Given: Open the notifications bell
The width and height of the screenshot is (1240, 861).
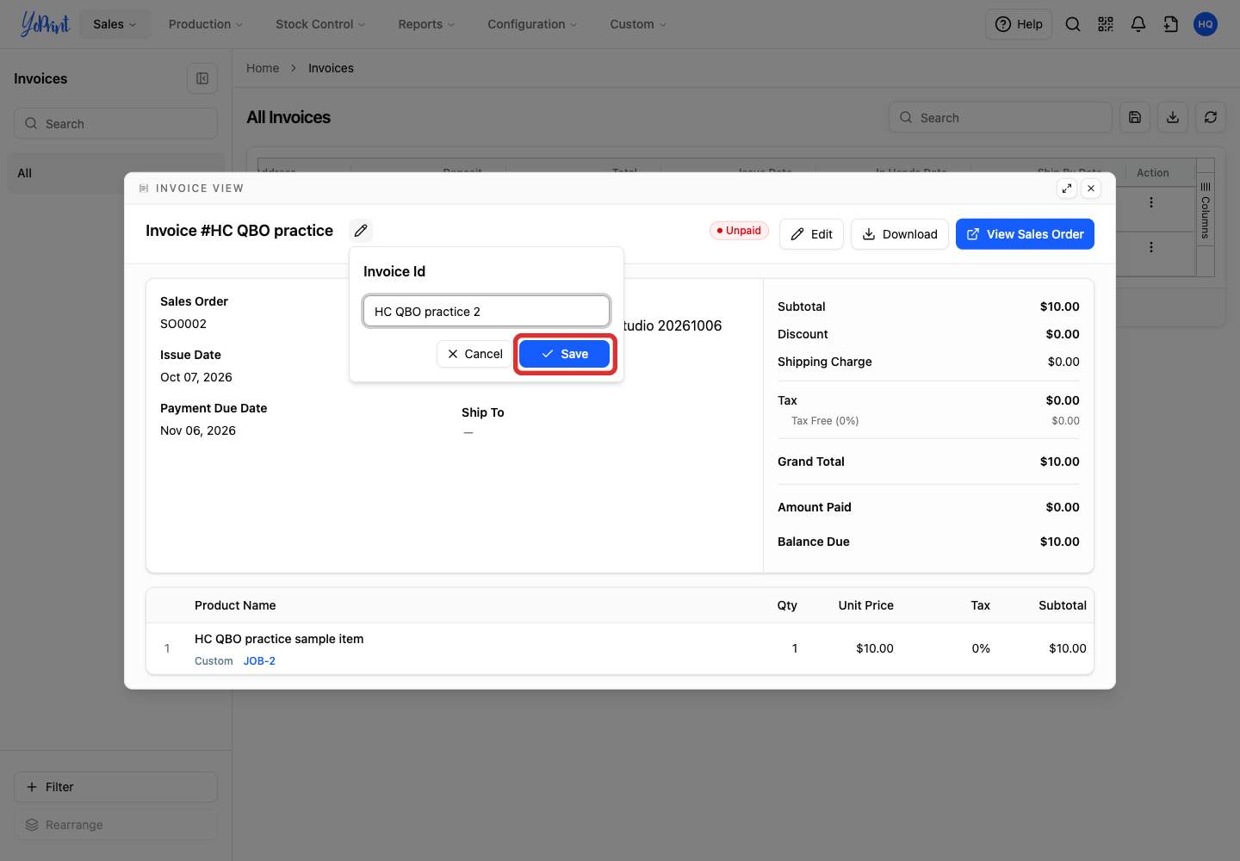Looking at the screenshot, I should pos(1138,24).
